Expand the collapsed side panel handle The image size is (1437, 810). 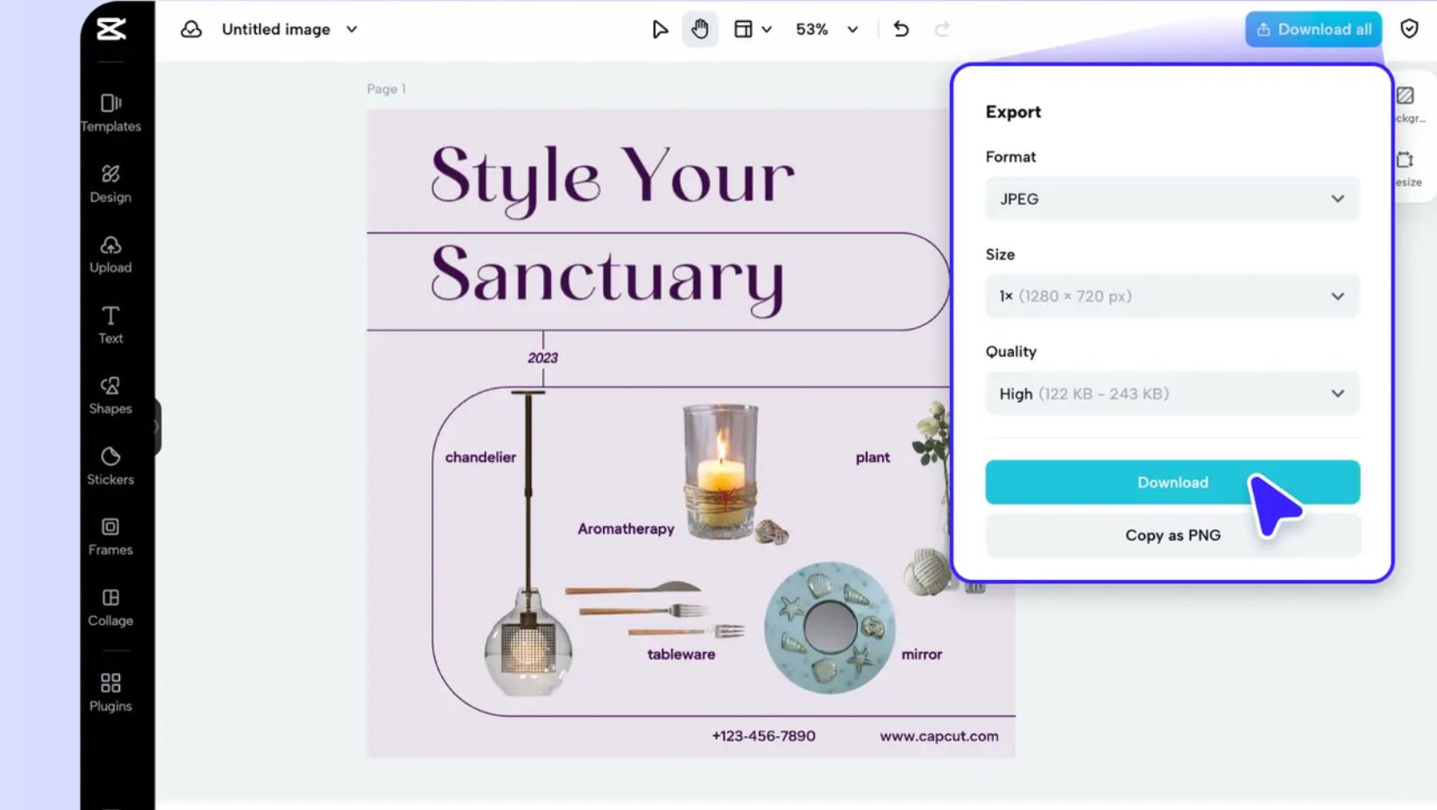tap(157, 427)
